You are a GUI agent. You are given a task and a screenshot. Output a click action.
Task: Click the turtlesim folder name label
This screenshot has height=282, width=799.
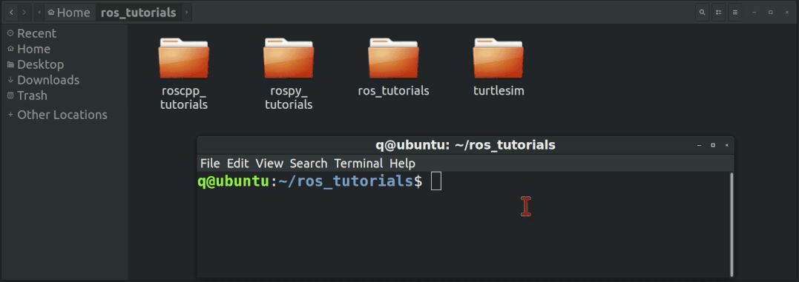point(499,91)
